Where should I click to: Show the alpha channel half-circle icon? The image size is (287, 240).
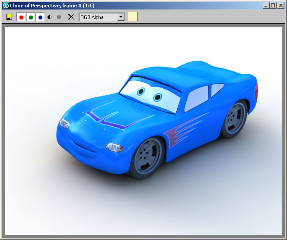(x=50, y=17)
